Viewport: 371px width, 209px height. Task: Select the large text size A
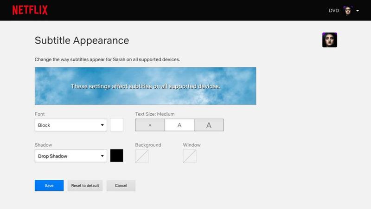[x=209, y=125]
